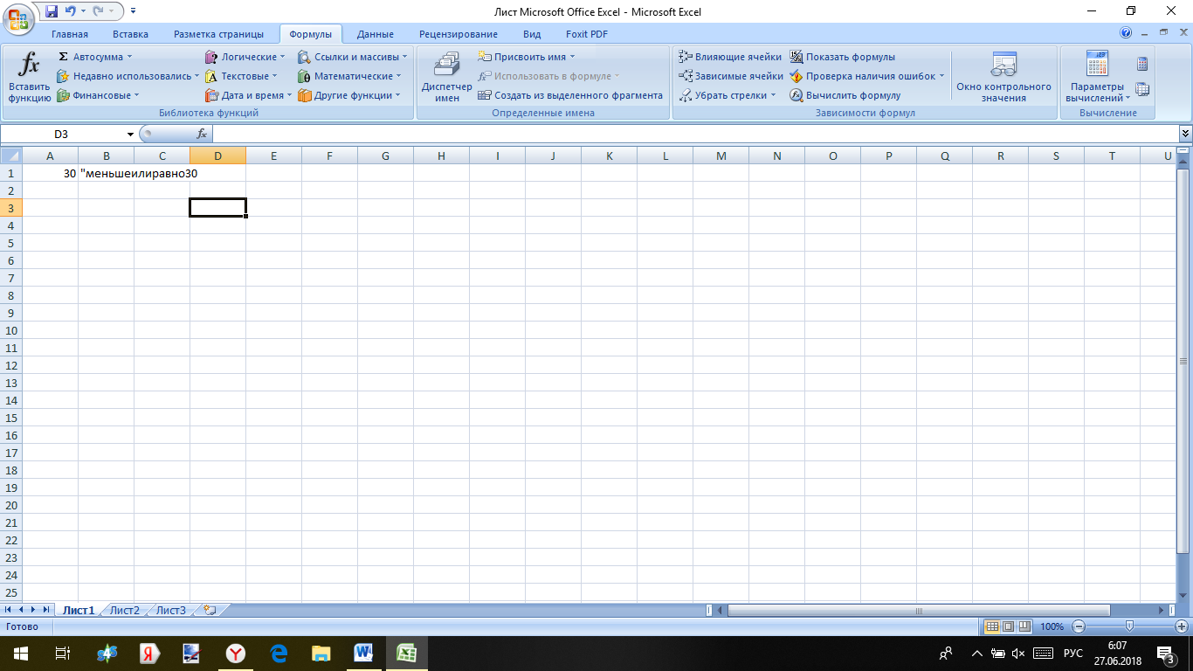Viewport: 1193px width, 671px height.
Task: Open the Logical (Логические) functions dropdown
Action: point(282,57)
